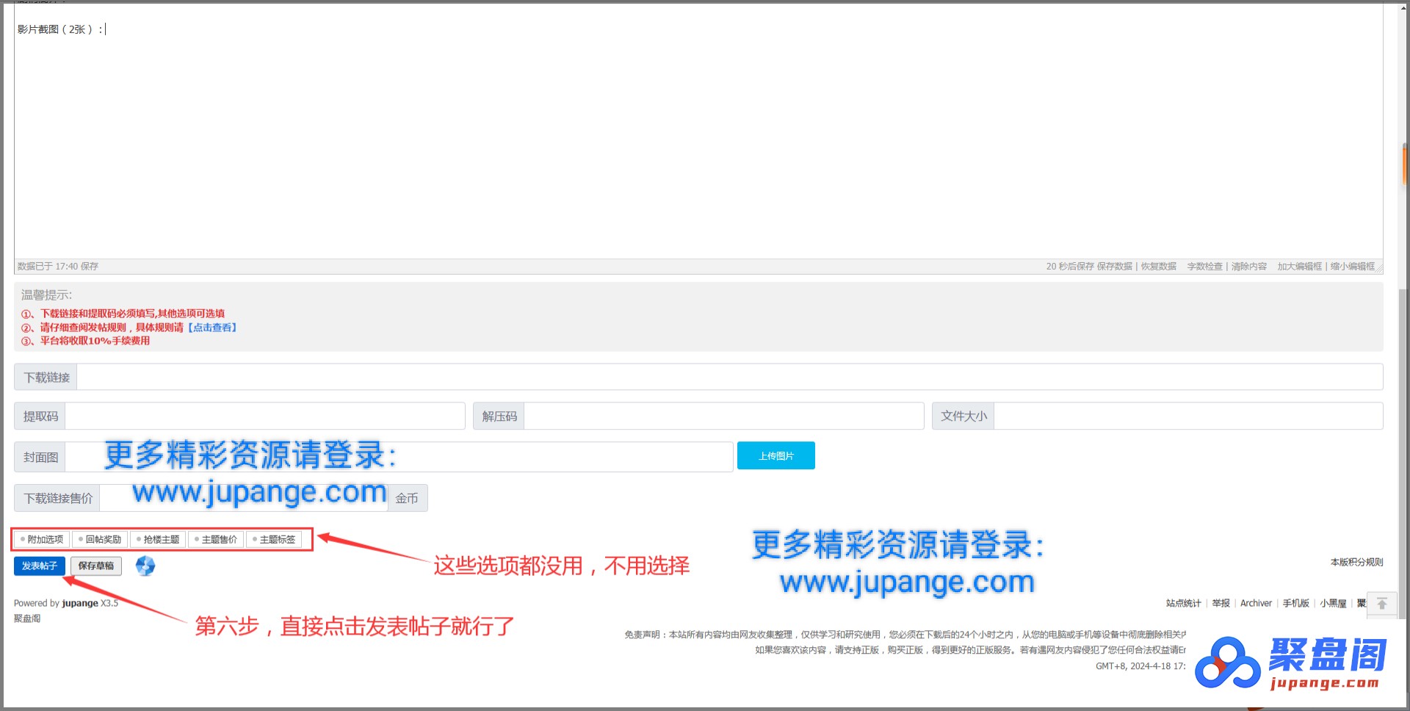Expand the 回帖奖励 reply reward tab
This screenshot has width=1410, height=711.
[x=100, y=539]
